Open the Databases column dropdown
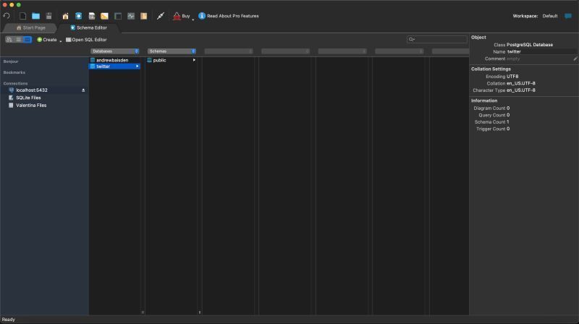Viewport: 579px width, 324px height. tap(115, 51)
